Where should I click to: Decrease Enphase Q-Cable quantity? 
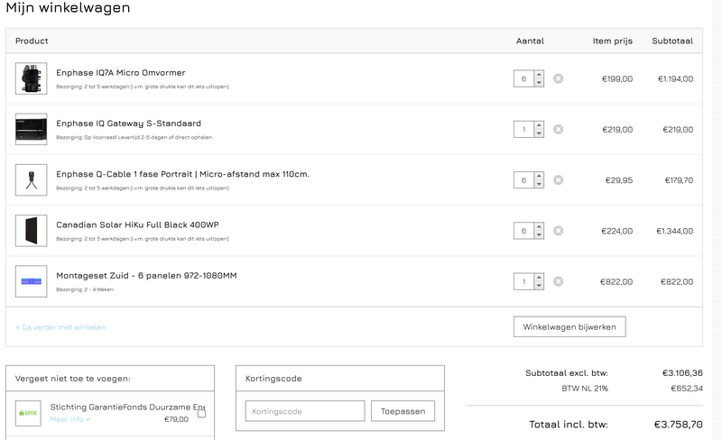(x=539, y=185)
